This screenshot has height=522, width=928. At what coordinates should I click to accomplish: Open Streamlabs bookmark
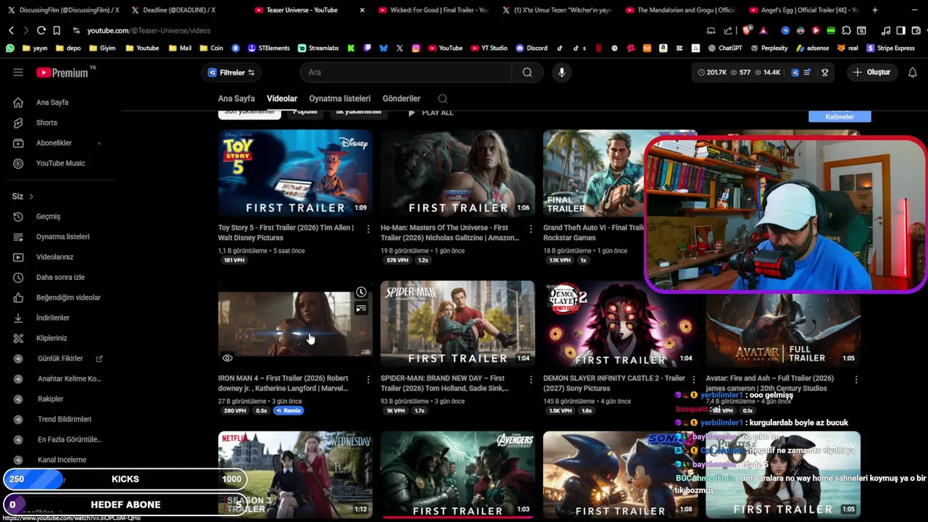[x=318, y=49]
